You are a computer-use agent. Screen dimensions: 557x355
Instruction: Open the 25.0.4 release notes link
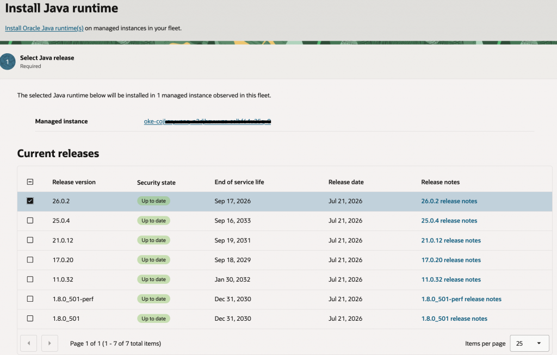coord(449,221)
